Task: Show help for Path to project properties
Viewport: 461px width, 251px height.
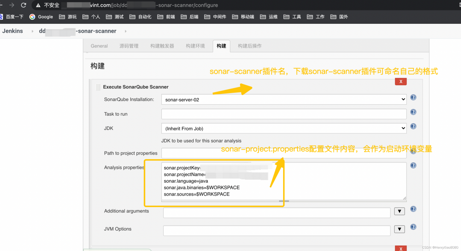Action: (x=413, y=151)
